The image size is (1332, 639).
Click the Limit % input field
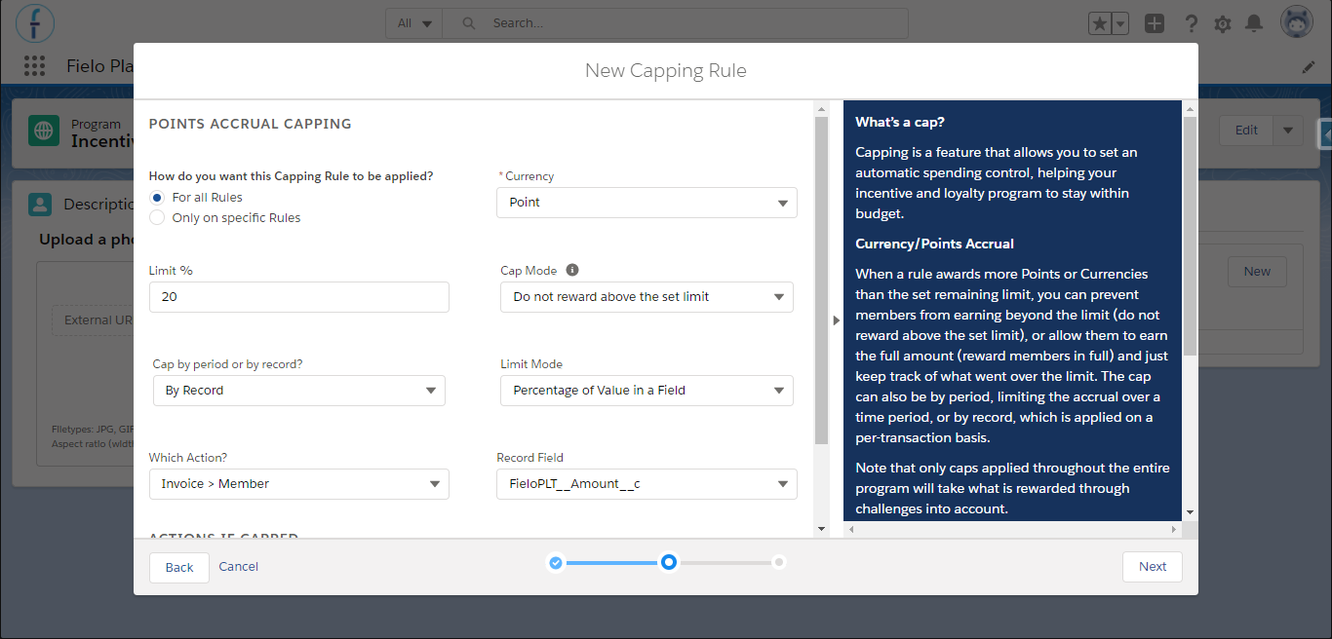pyautogui.click(x=299, y=297)
